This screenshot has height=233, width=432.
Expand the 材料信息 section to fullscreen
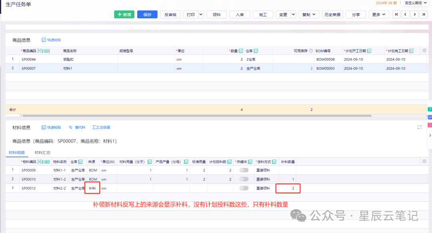tap(419, 127)
